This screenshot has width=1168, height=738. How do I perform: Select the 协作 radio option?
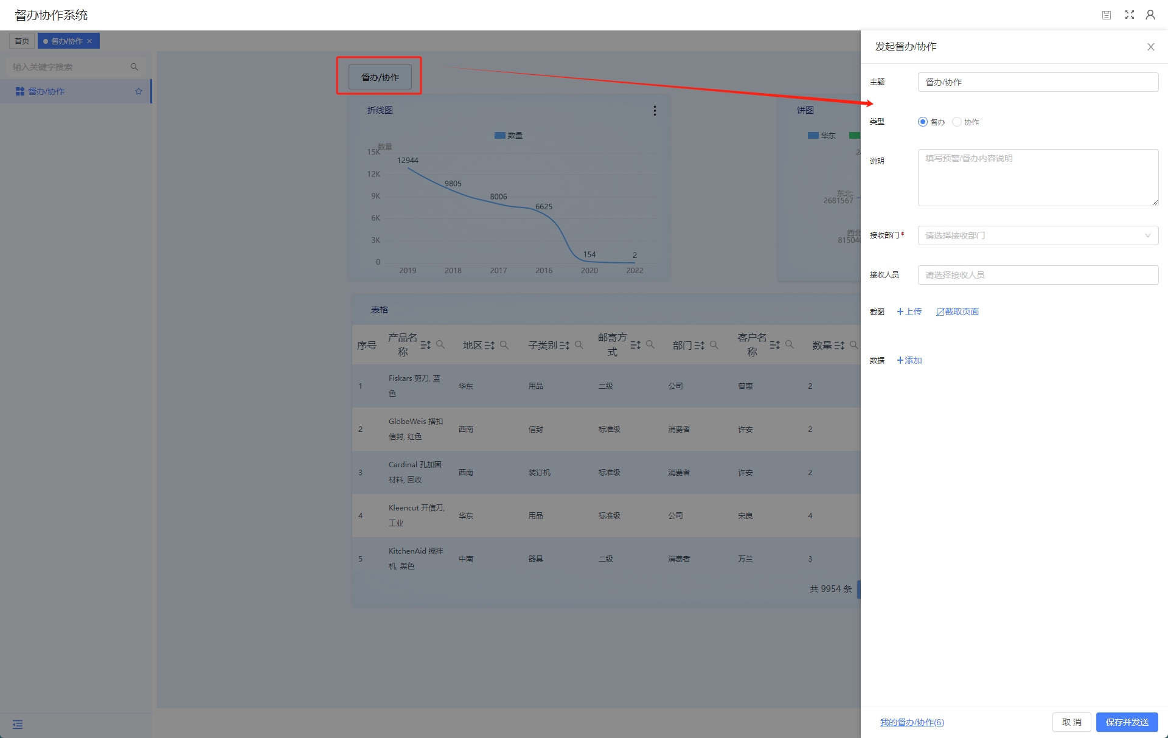coord(957,122)
